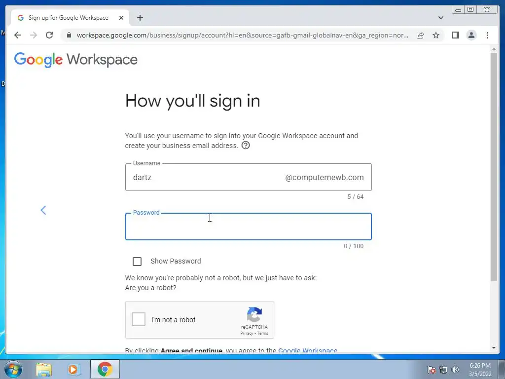This screenshot has height=379, width=505.
Task: Open the Windows Start menu
Action: pos(12,369)
